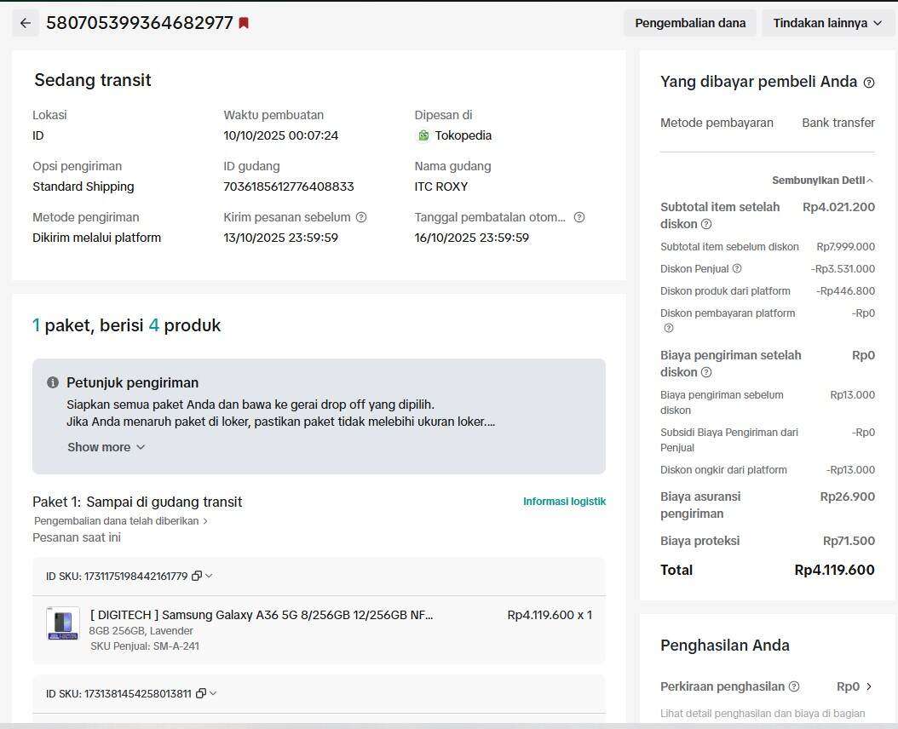The width and height of the screenshot is (898, 729).
Task: Expand the first SKU row chevron
Action: point(210,576)
